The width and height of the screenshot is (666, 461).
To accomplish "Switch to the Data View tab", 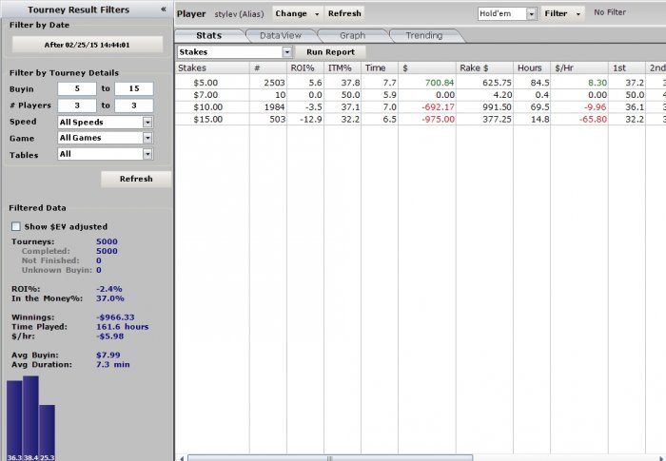I will click(x=281, y=36).
